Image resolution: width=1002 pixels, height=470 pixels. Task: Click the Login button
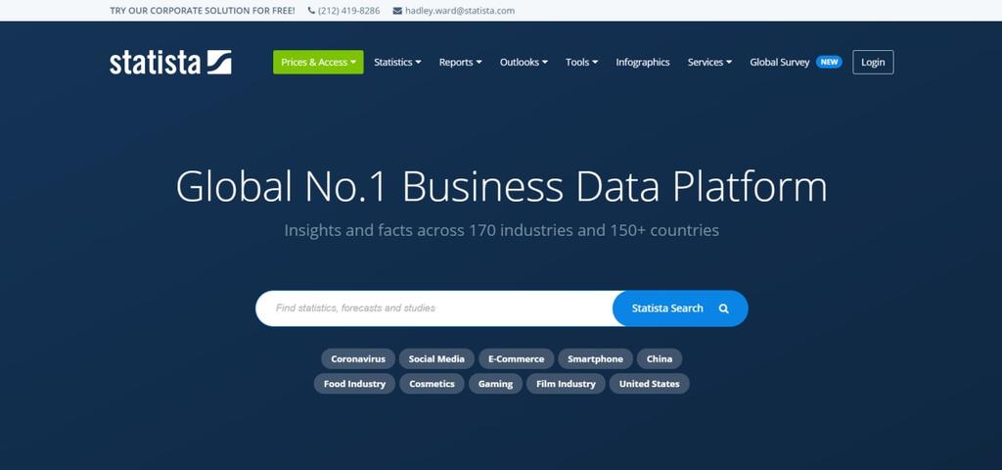point(873,62)
